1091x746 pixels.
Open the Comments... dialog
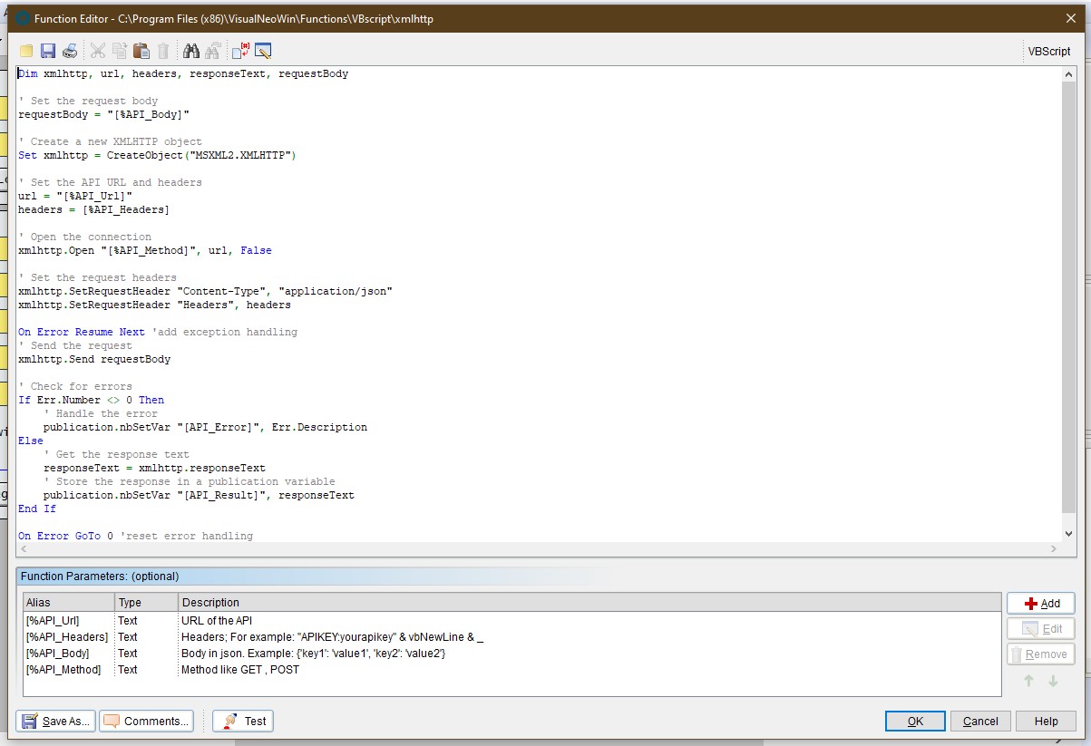(146, 721)
